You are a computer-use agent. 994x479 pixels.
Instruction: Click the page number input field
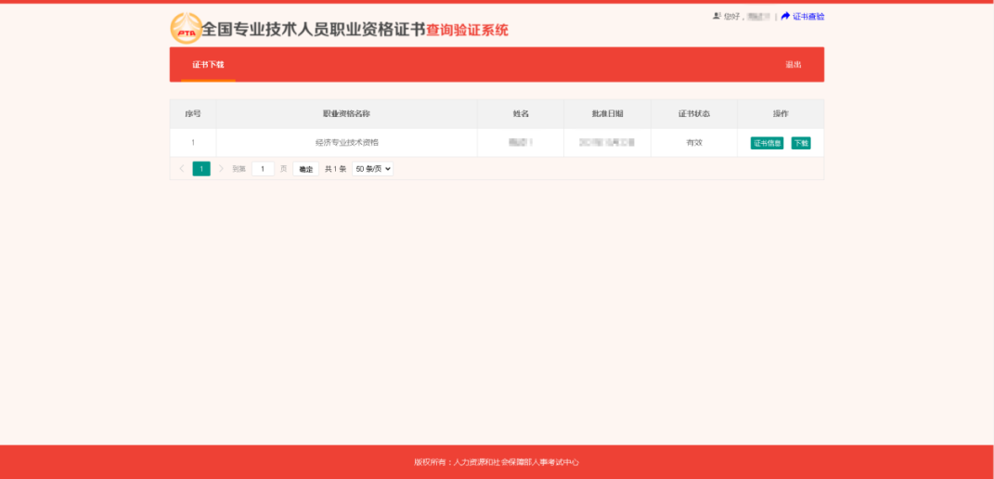tap(263, 169)
